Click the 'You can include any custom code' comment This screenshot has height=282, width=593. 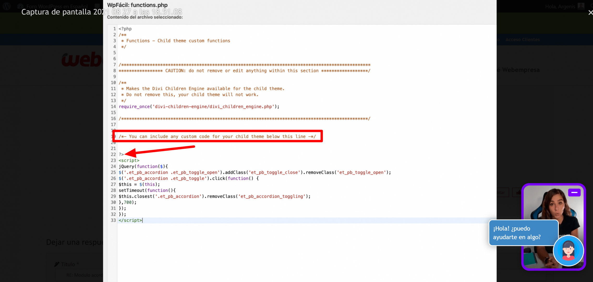click(x=217, y=136)
